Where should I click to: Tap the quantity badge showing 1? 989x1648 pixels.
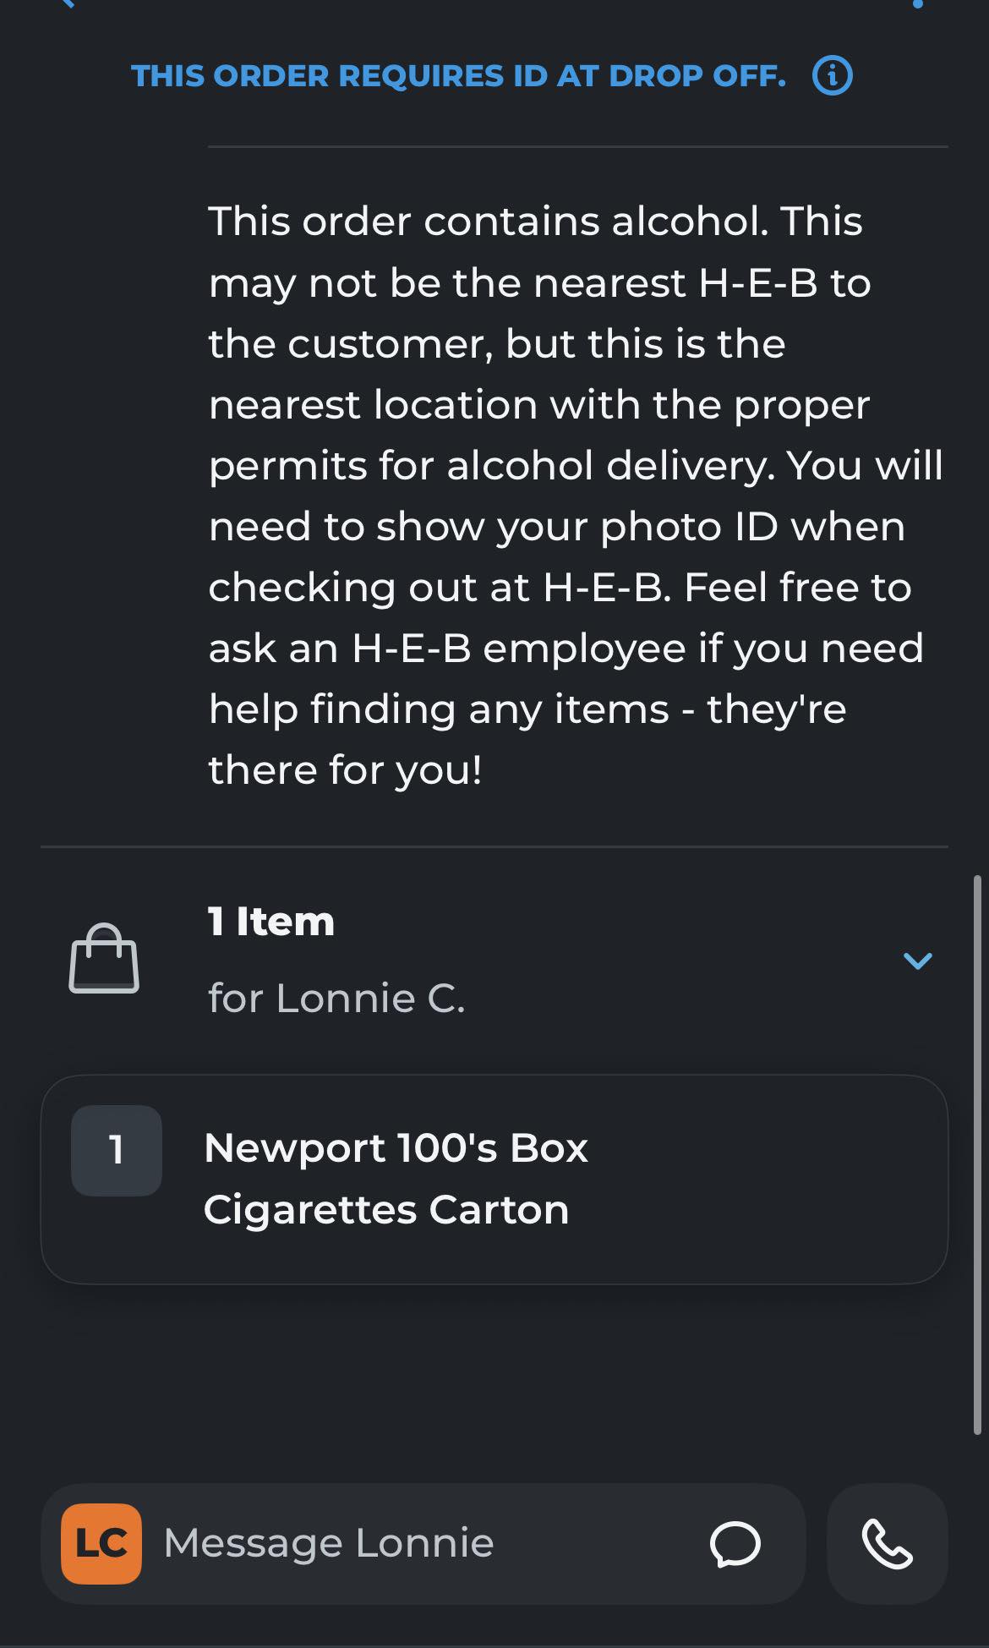point(117,1150)
